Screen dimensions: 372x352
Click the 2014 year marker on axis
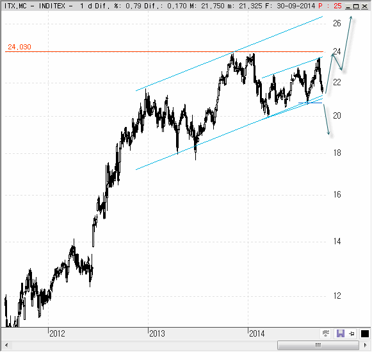pos(257,333)
